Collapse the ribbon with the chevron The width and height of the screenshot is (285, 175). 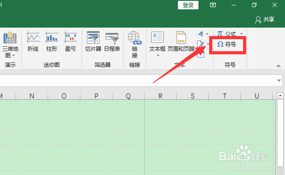point(278,66)
